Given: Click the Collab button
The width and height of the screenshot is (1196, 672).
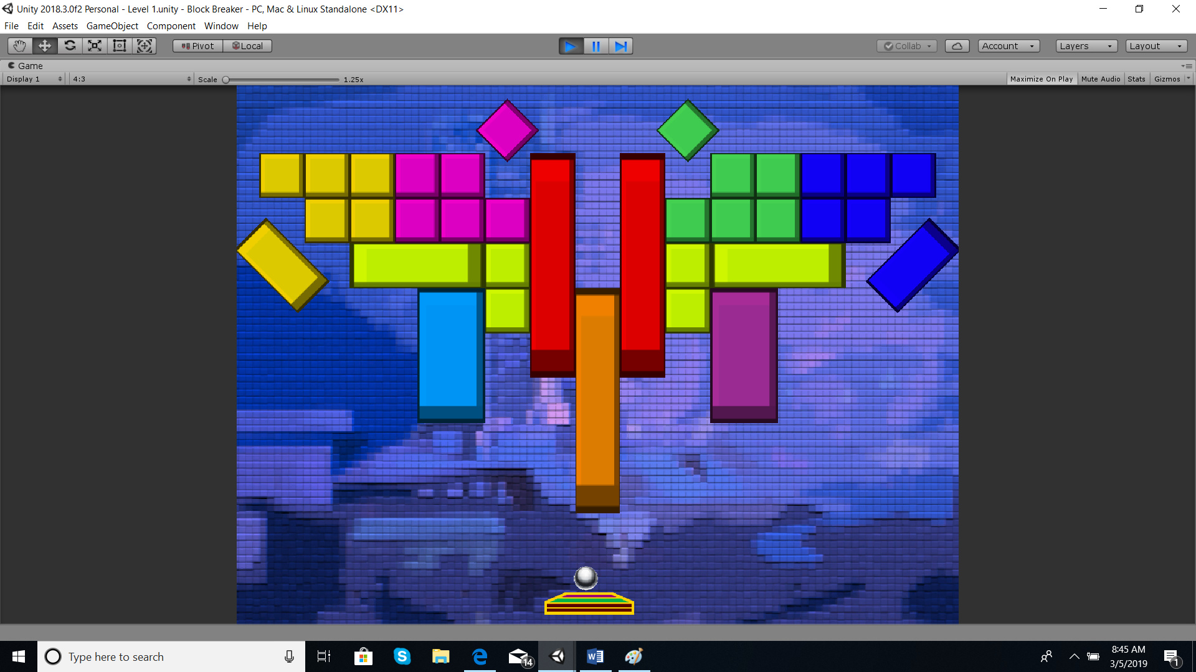Looking at the screenshot, I should tap(906, 45).
